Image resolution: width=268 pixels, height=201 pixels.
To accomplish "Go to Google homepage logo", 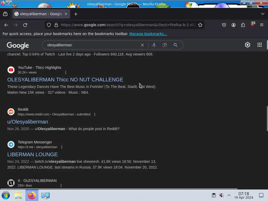I will (x=18, y=46).
